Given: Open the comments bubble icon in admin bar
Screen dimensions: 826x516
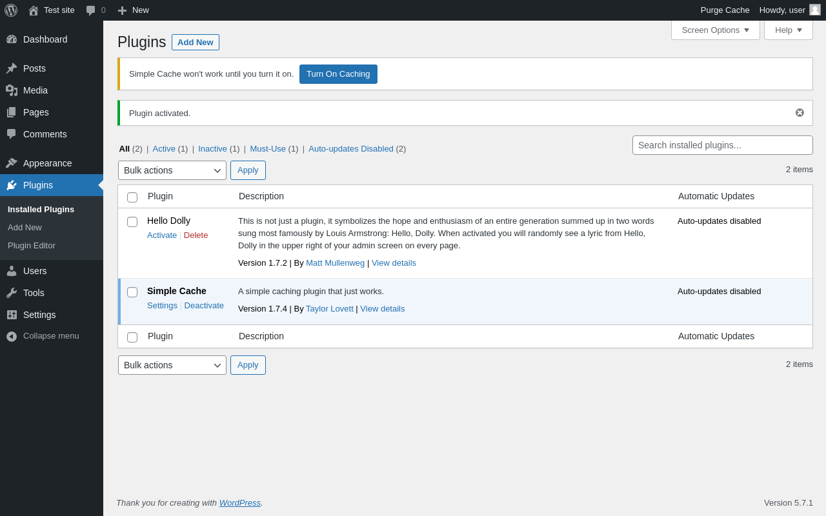Looking at the screenshot, I should point(91,10).
